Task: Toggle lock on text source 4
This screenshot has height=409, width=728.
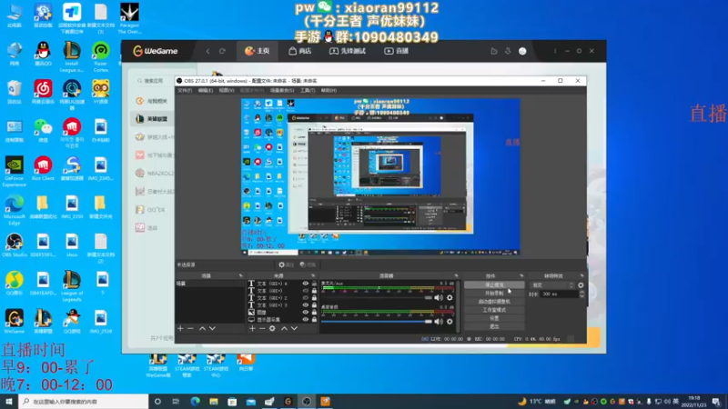Action: (314, 284)
